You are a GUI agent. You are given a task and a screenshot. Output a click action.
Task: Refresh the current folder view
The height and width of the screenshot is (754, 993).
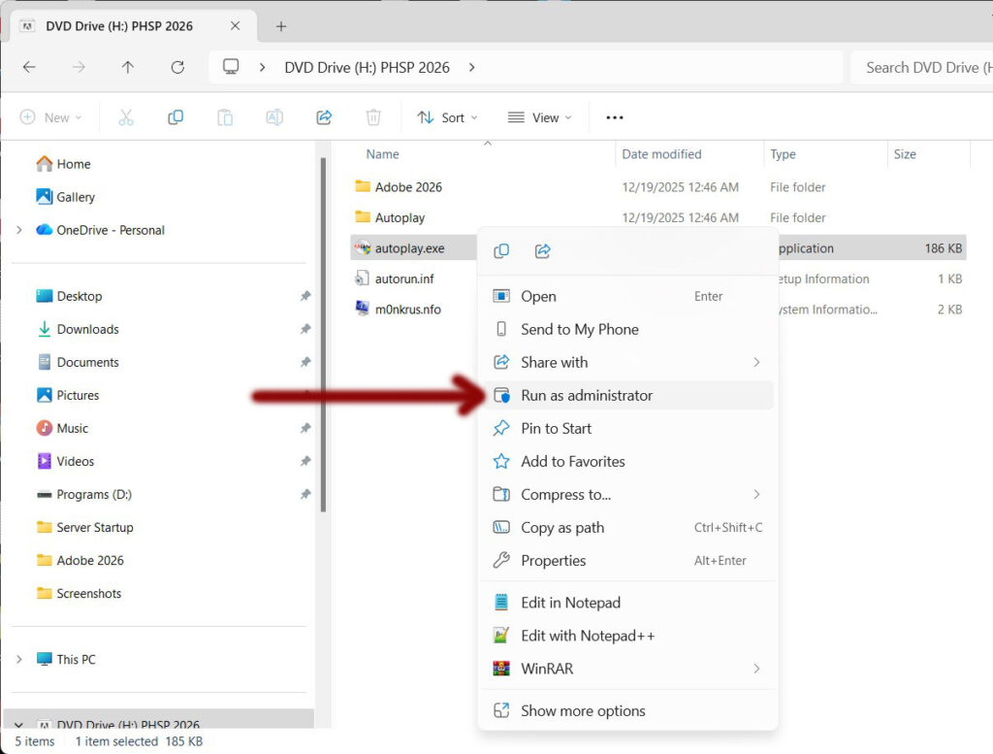pos(177,67)
